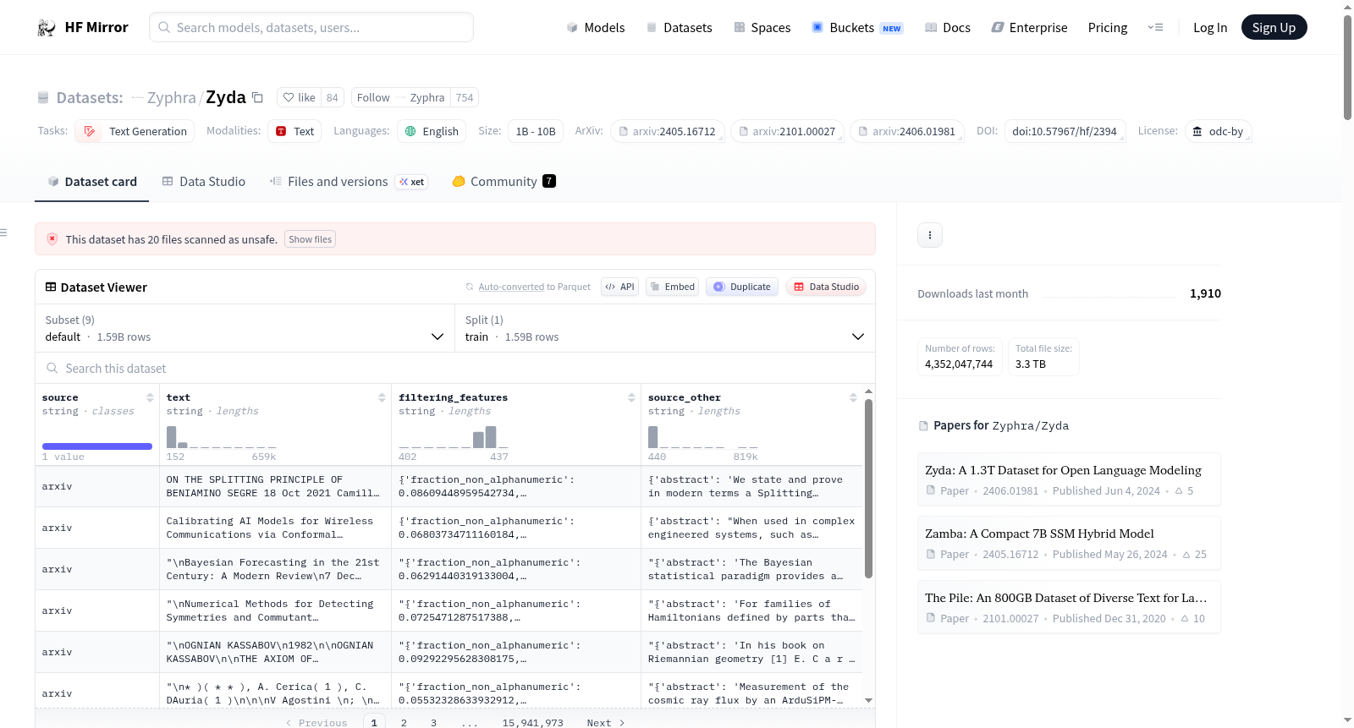This screenshot has height=728, width=1354.
Task: Click upvote icon on The Pile paper
Action: (1185, 619)
